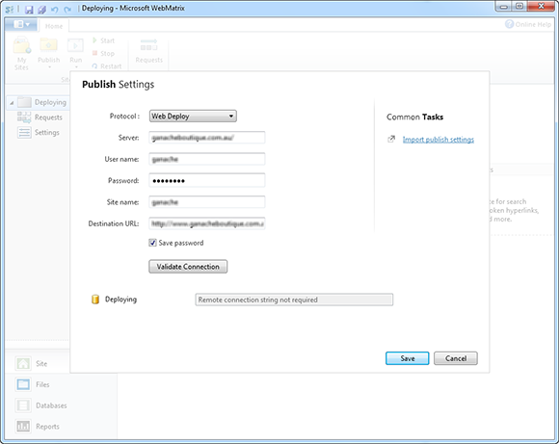Viewport: 559px width, 444px height.
Task: Open My Sites from the ribbon
Action: tap(21, 53)
